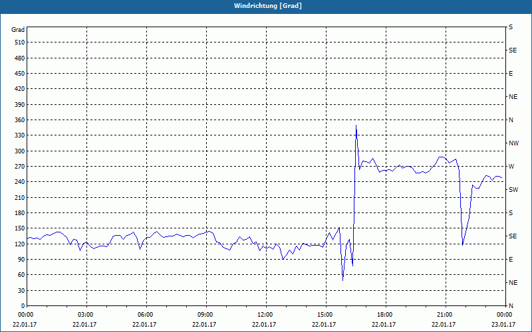
Task: Click the "E" compass label beside the 90 gridline
Action: [x=511, y=260]
